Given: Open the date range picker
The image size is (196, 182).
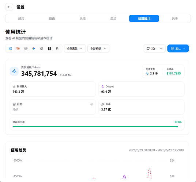Looking at the screenshot, I should 178,49.
